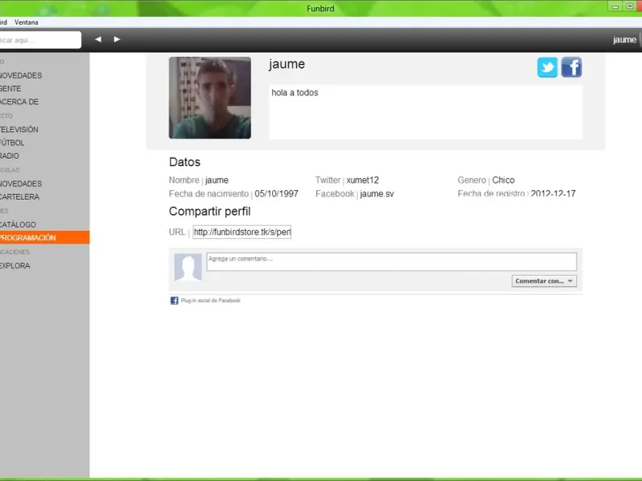Minimize the Funbird window
The image size is (642, 481).
tap(615, 6)
